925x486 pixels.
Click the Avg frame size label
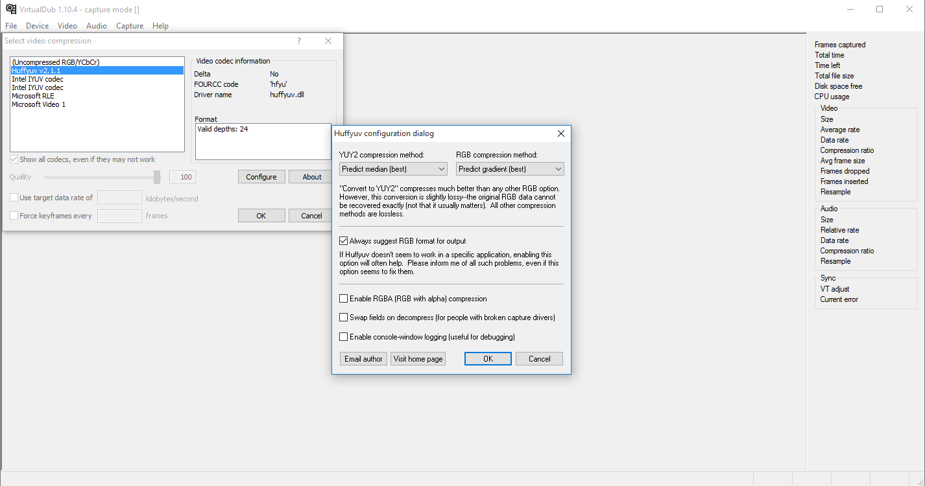(x=843, y=161)
